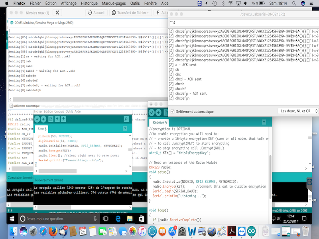Click Verify checkmark in Receive sketch window
Screen dimensions: 319x239
(152, 113)
